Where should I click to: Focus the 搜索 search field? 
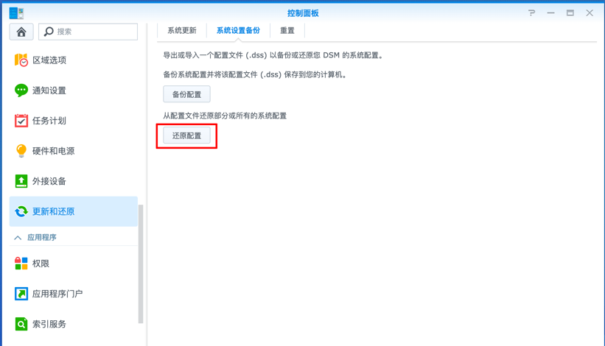(88, 32)
